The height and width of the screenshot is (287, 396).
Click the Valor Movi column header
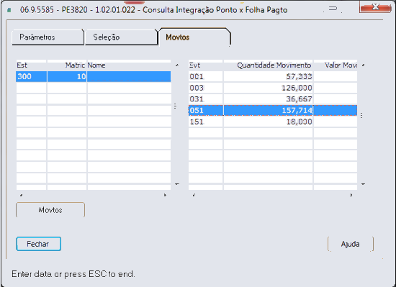pos(336,65)
